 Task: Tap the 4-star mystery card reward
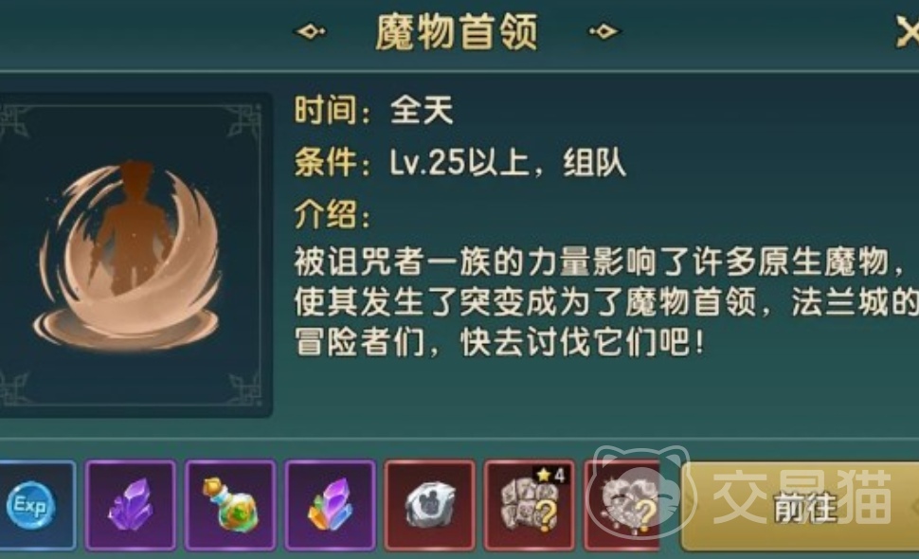[x=530, y=505]
